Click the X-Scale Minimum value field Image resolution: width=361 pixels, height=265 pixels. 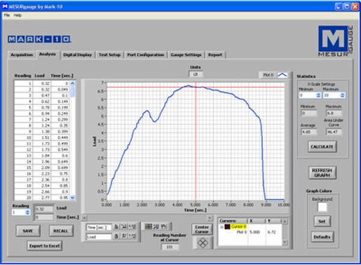click(x=307, y=95)
